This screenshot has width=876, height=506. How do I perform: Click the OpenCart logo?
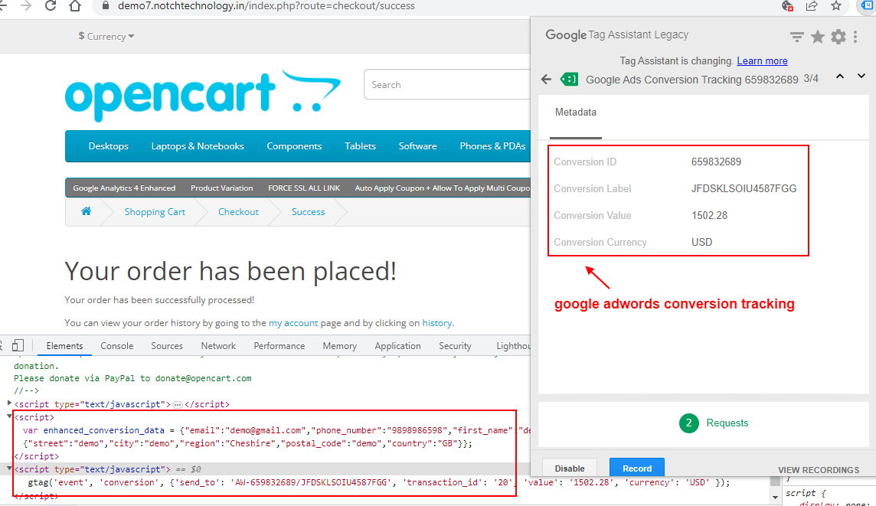pos(202,96)
